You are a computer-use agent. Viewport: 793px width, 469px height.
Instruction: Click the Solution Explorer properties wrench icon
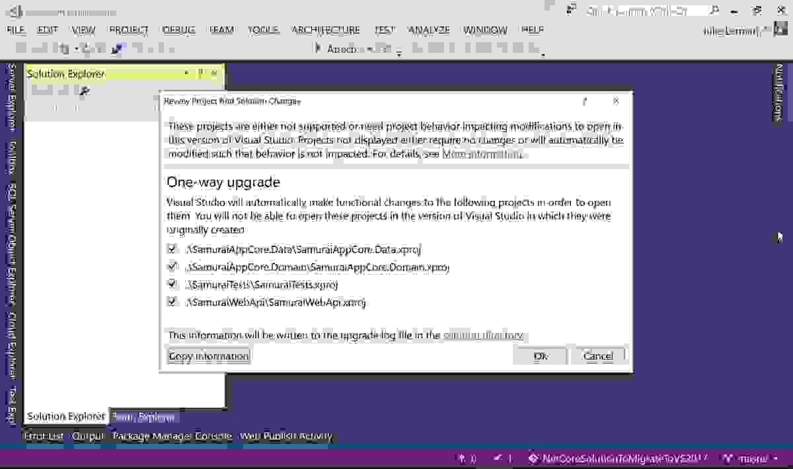84,90
